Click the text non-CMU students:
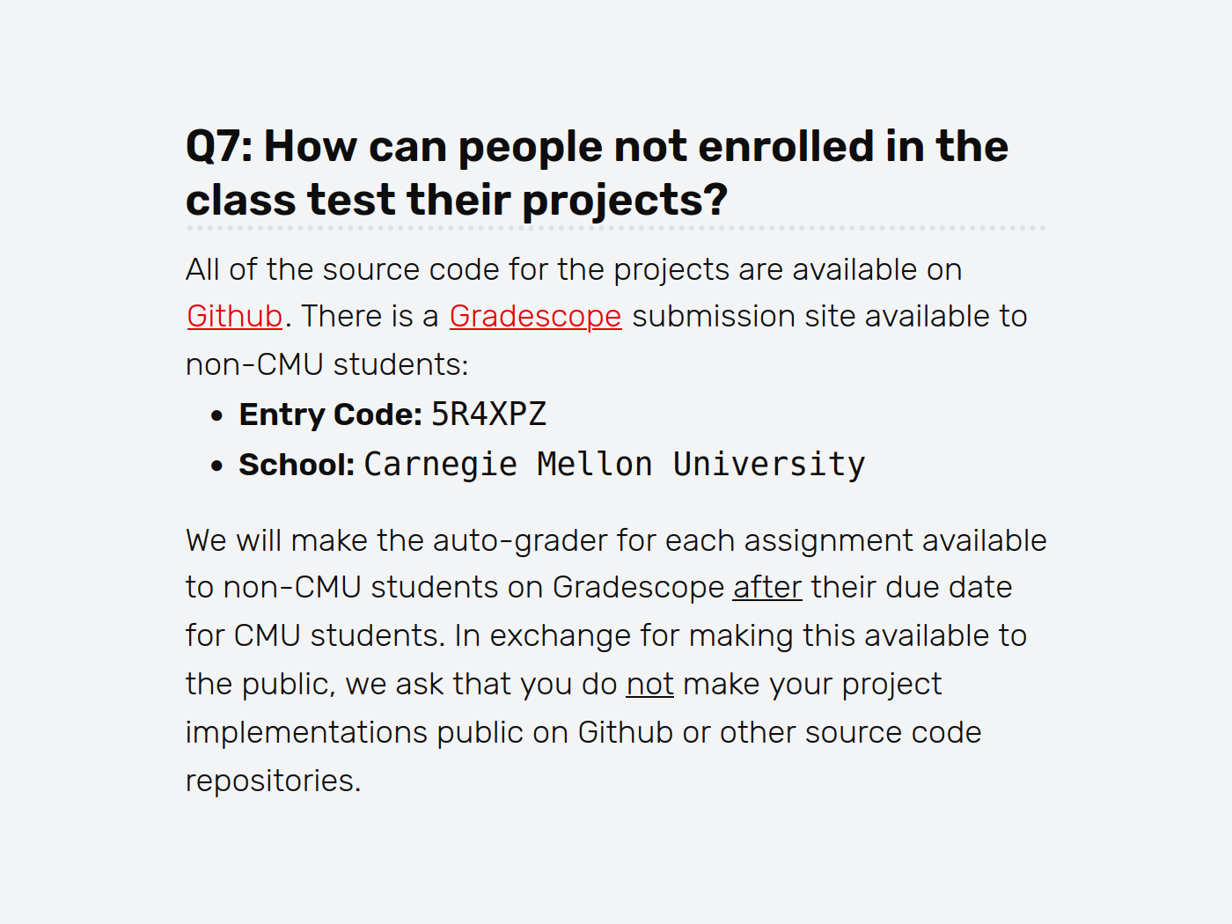The image size is (1232, 924). point(327,364)
